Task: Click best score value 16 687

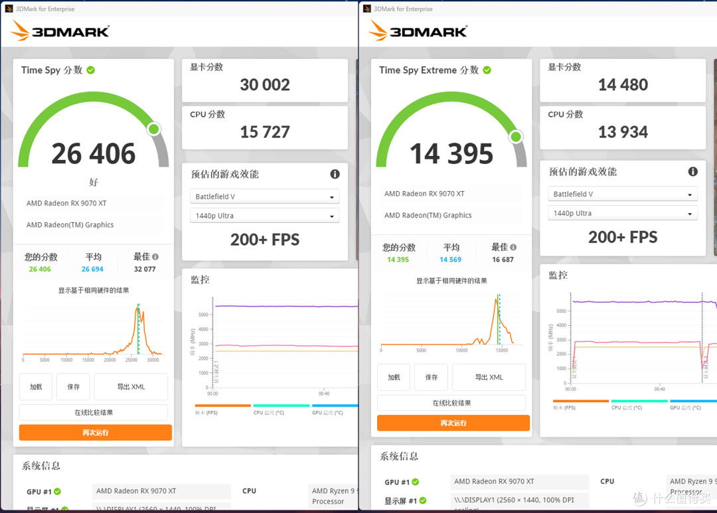Action: 503,259
